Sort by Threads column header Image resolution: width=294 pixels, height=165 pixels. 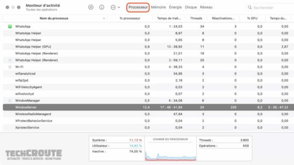196,18
